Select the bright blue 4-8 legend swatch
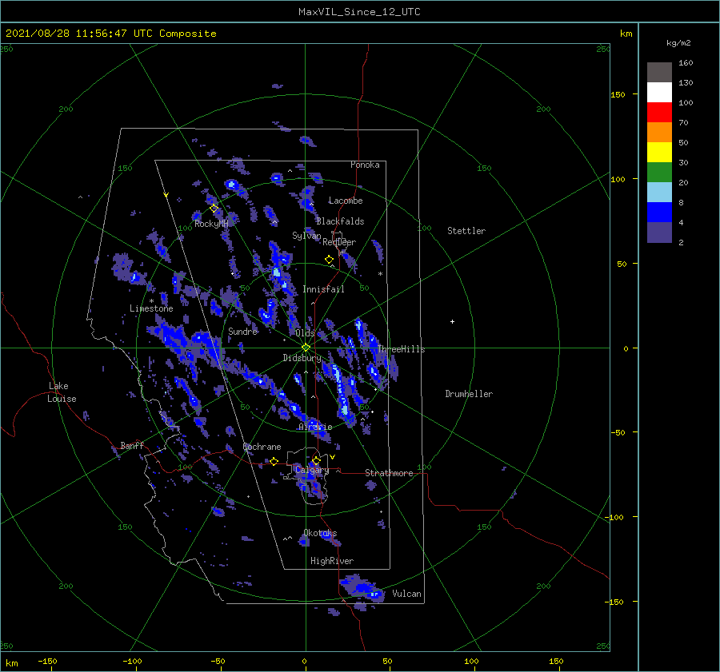The width and height of the screenshot is (720, 672). (659, 212)
